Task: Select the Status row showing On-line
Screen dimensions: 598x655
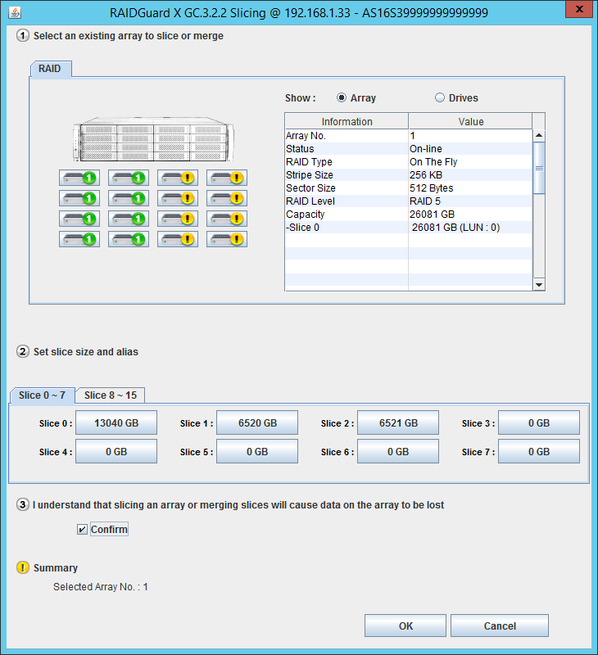Action: pos(409,149)
